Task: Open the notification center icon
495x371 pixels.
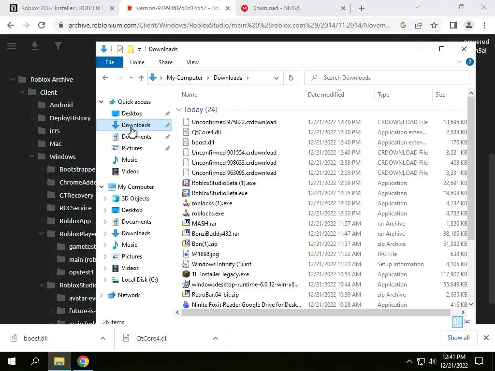Action: (479, 361)
